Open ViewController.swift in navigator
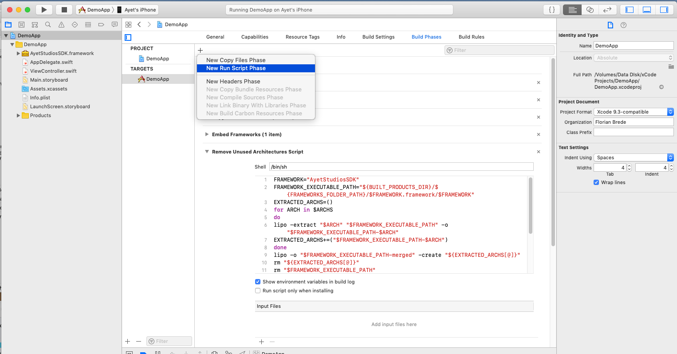The image size is (677, 354). tap(53, 71)
